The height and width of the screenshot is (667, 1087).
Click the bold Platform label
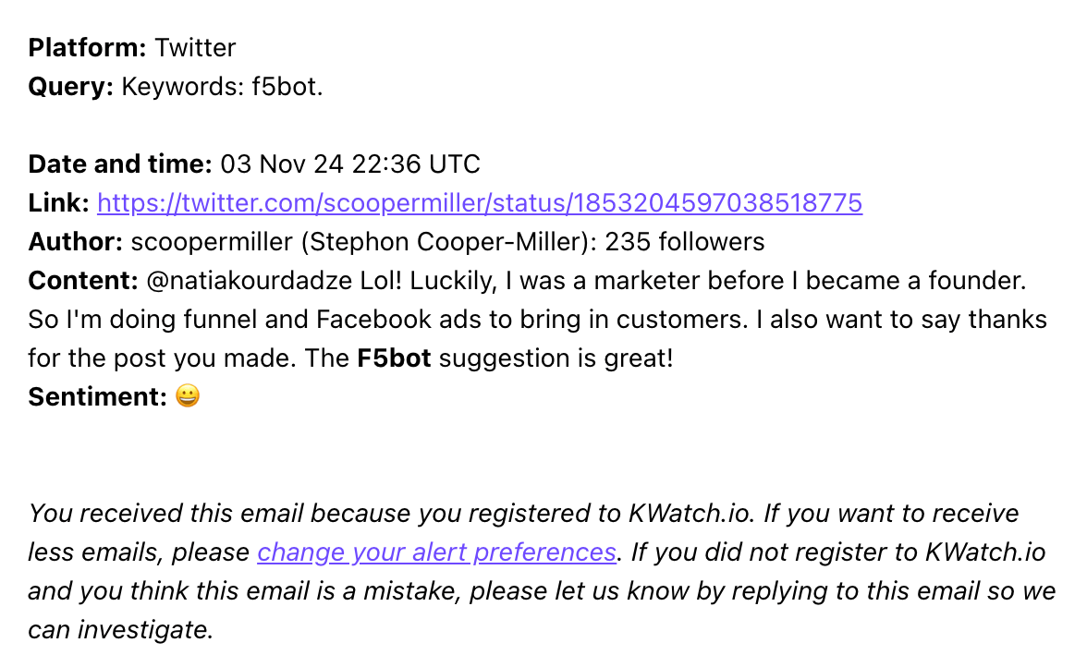[x=87, y=48]
